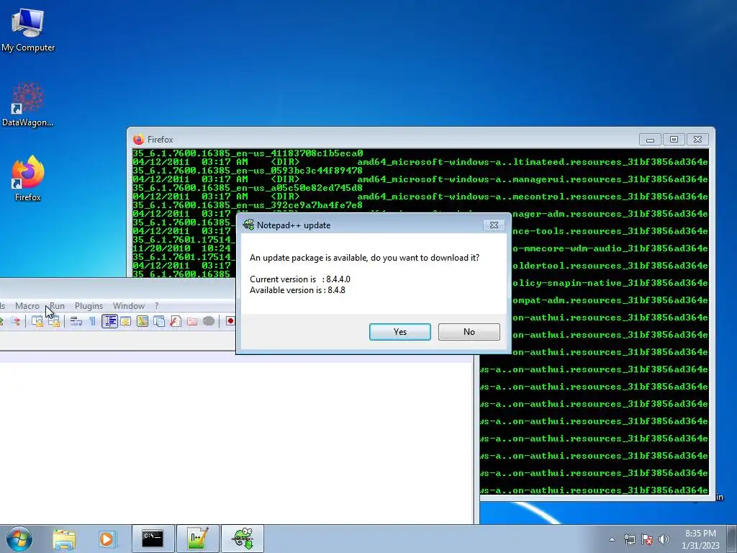
Task: Select the DataWagon desktop shortcut
Action: (28, 104)
